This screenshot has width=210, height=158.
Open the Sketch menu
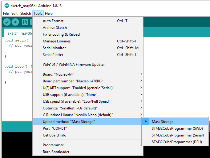click(26, 14)
